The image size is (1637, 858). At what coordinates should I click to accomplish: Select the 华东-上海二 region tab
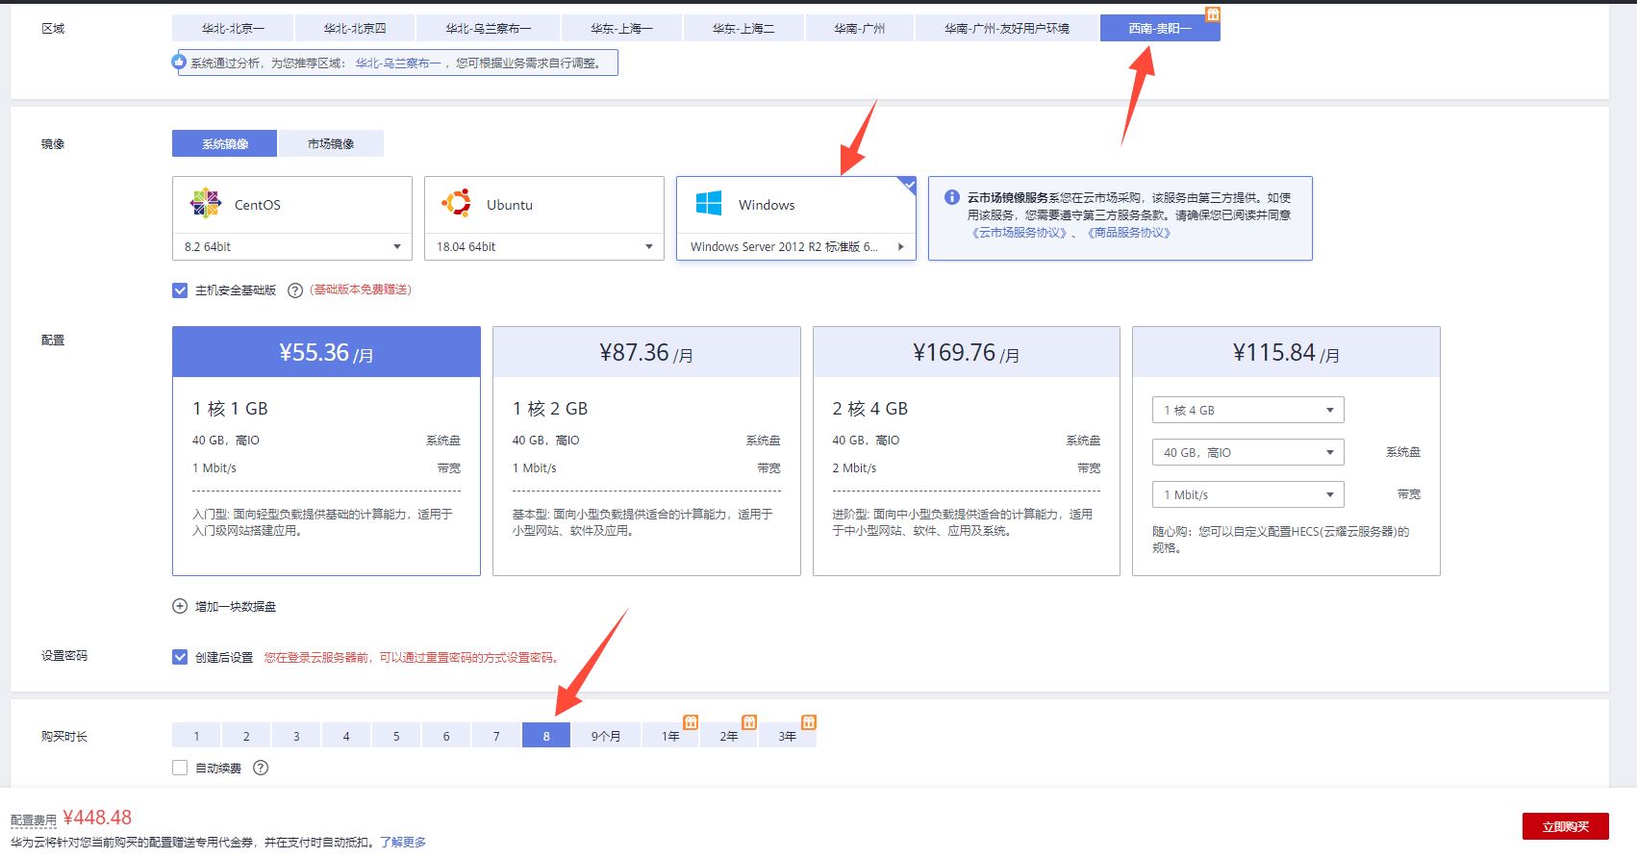[x=743, y=28]
